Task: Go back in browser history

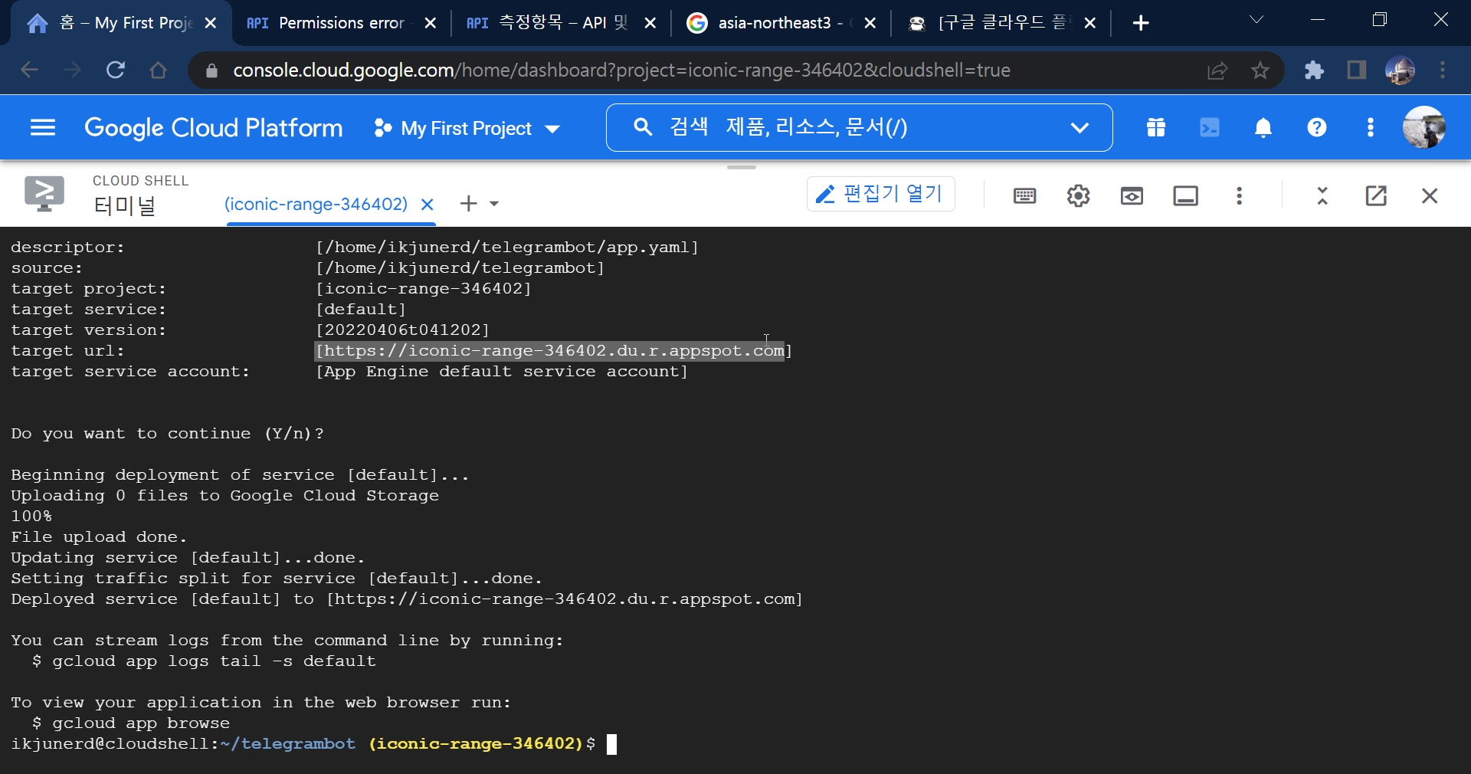Action: tap(29, 71)
